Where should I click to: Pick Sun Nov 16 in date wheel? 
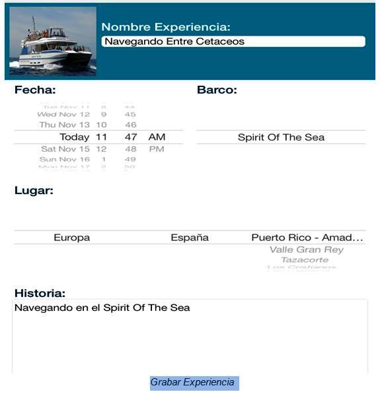pos(65,159)
